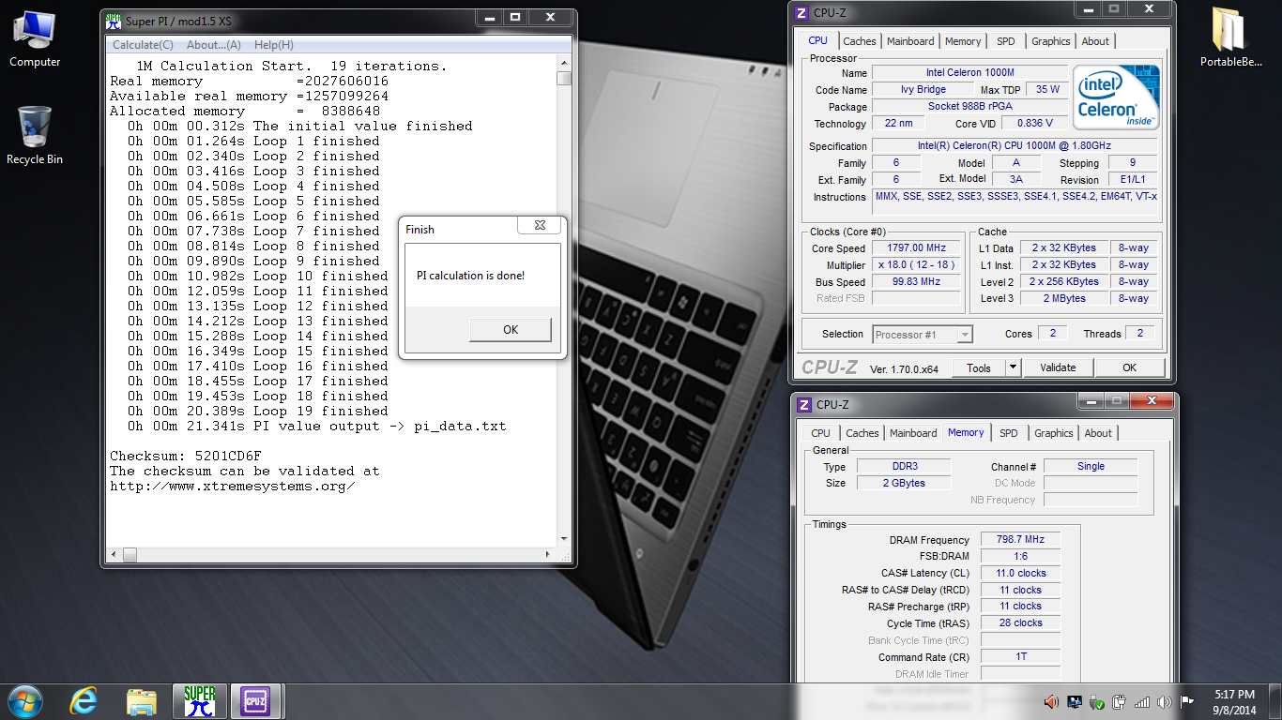Switch to About tab in upper CPU-Z
Screen dimensions: 1282x720
[1095, 41]
